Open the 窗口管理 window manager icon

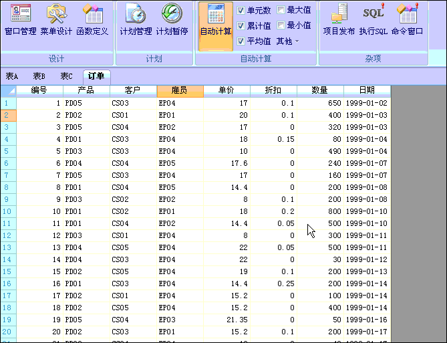(x=20, y=20)
